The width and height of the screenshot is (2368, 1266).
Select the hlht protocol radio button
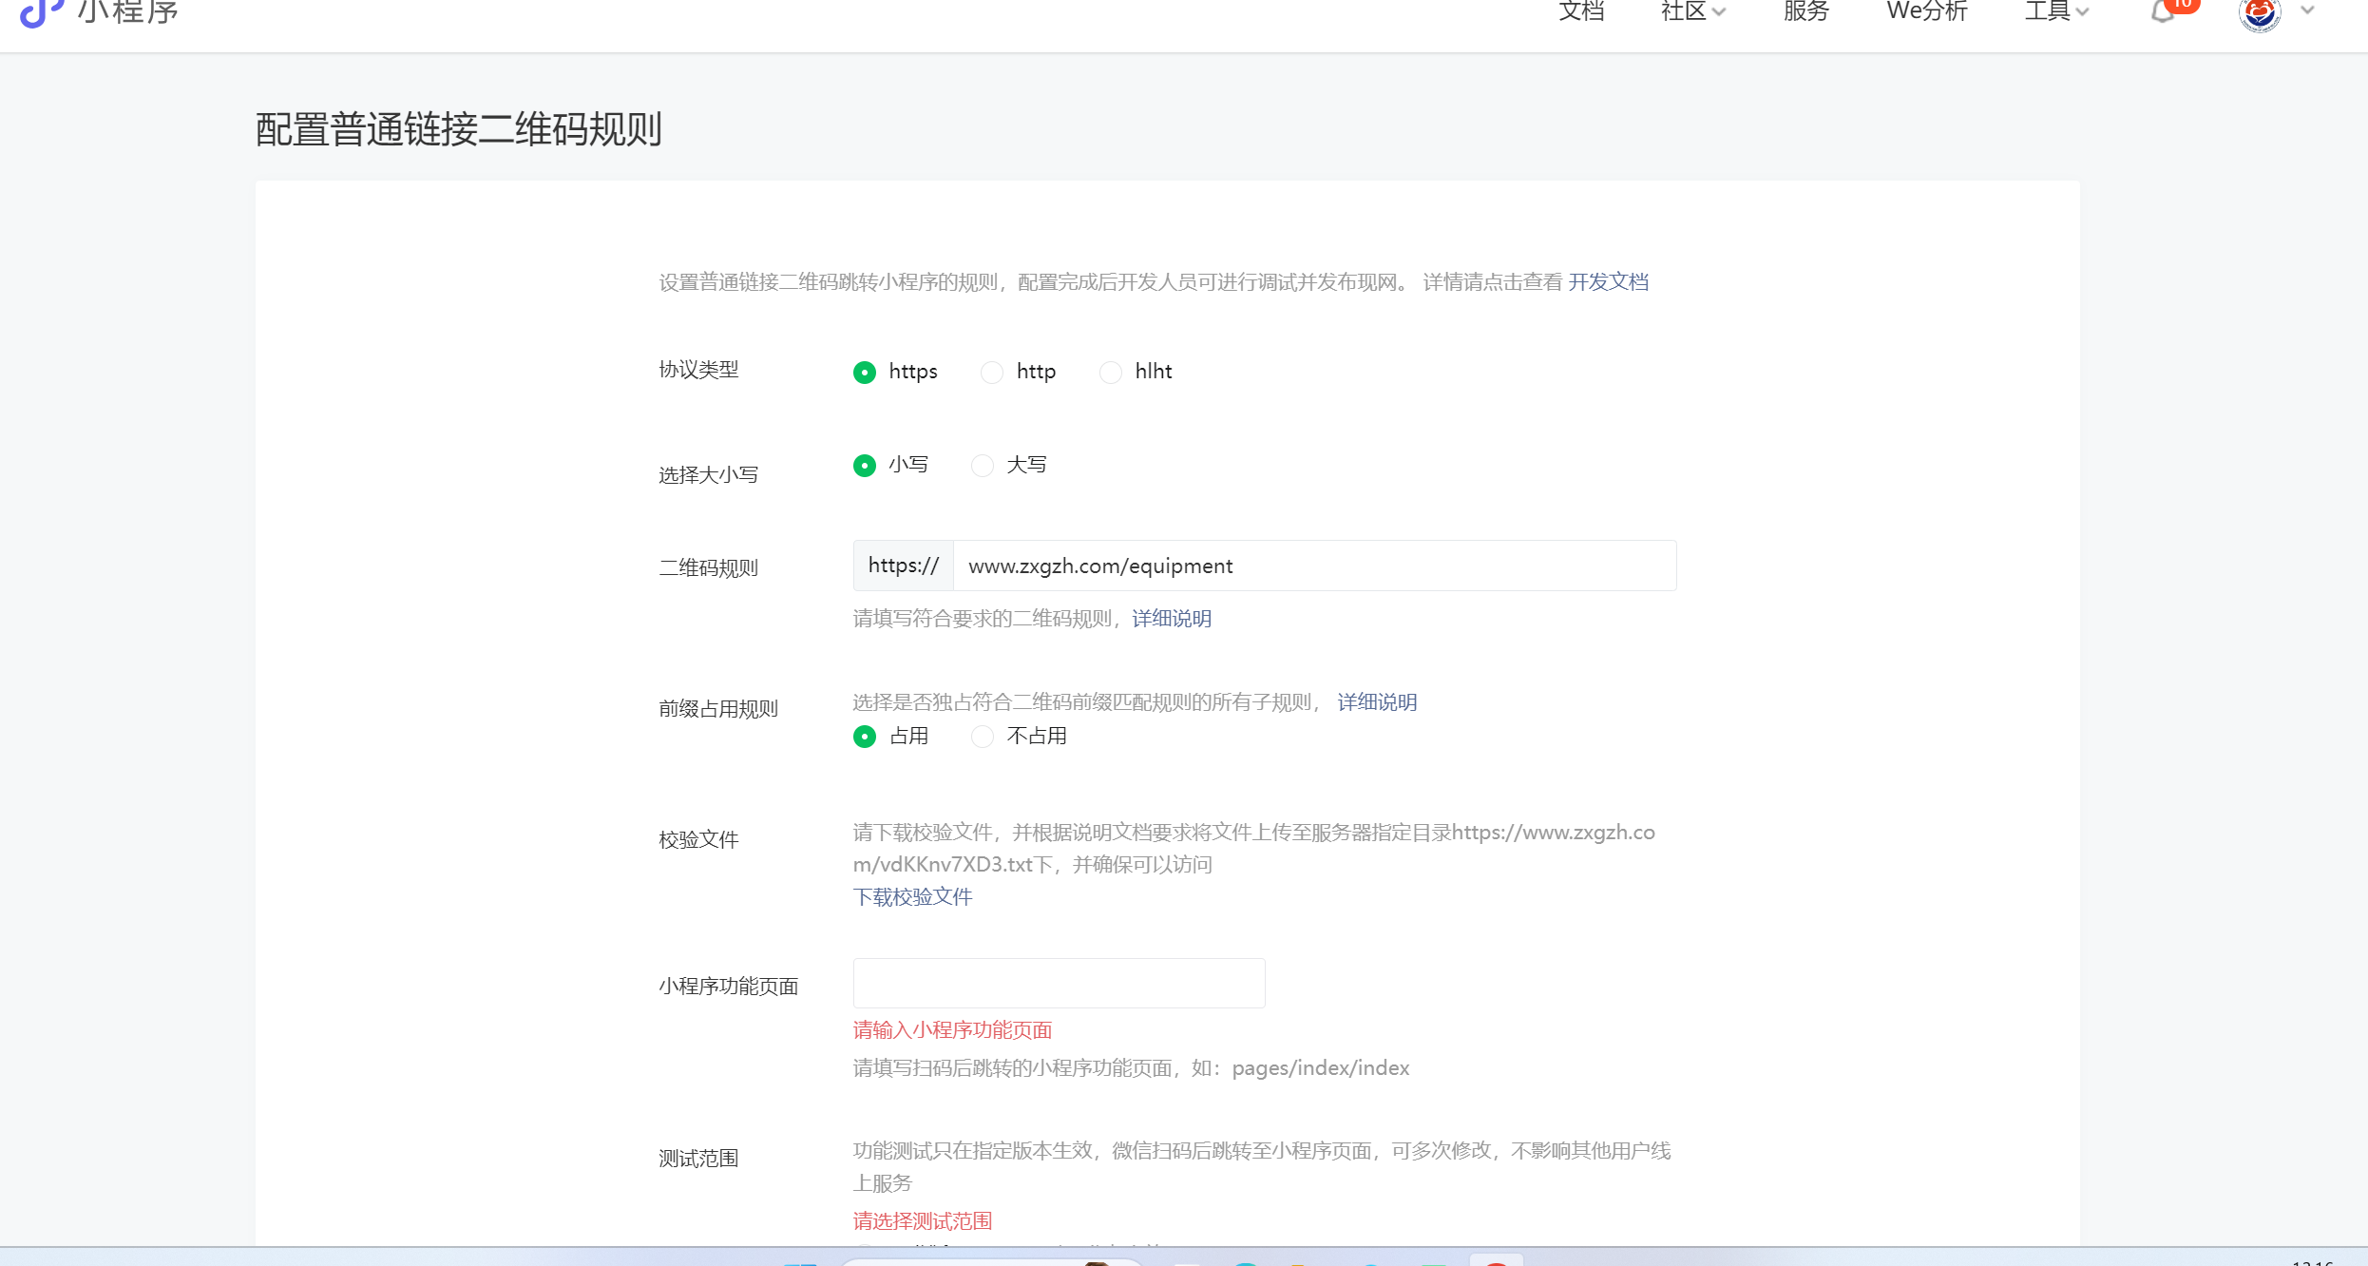(1110, 372)
